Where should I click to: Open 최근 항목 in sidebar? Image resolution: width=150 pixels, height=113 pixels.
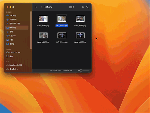click(x=17, y=19)
